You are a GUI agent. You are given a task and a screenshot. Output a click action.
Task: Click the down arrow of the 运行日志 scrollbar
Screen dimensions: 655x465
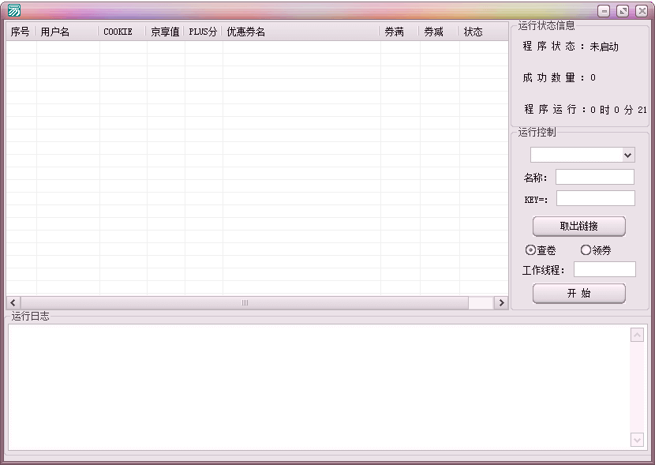coord(637,440)
